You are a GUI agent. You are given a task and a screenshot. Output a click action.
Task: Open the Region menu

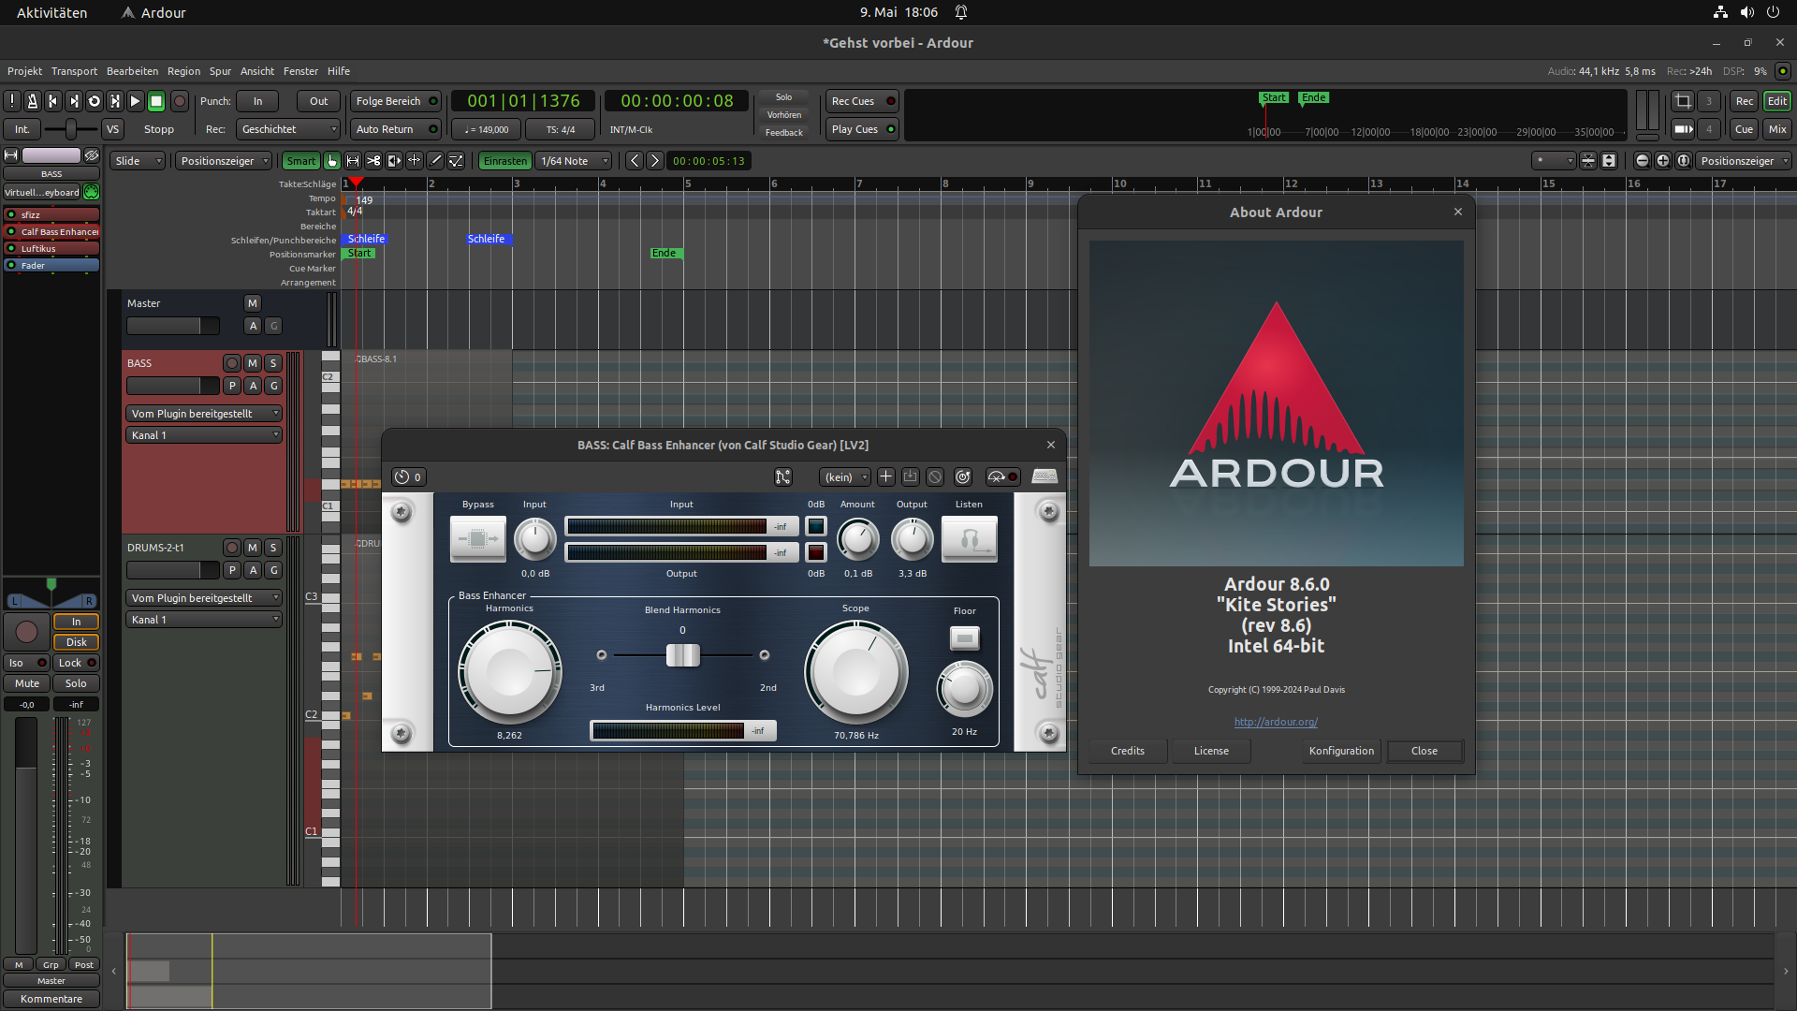point(183,71)
